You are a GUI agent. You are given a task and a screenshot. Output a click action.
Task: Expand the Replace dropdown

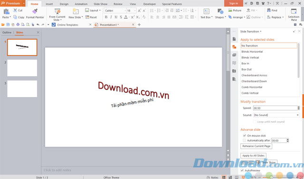[283, 17]
